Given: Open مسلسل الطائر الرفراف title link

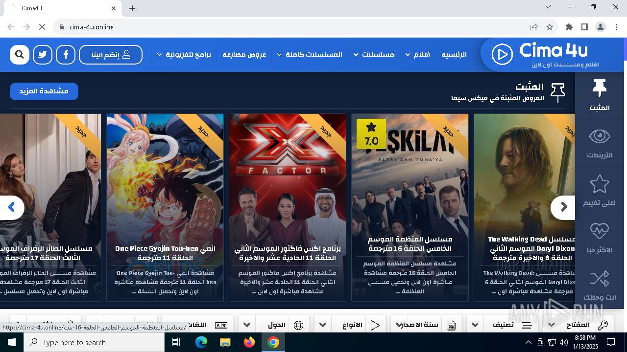Looking at the screenshot, I should [47, 253].
